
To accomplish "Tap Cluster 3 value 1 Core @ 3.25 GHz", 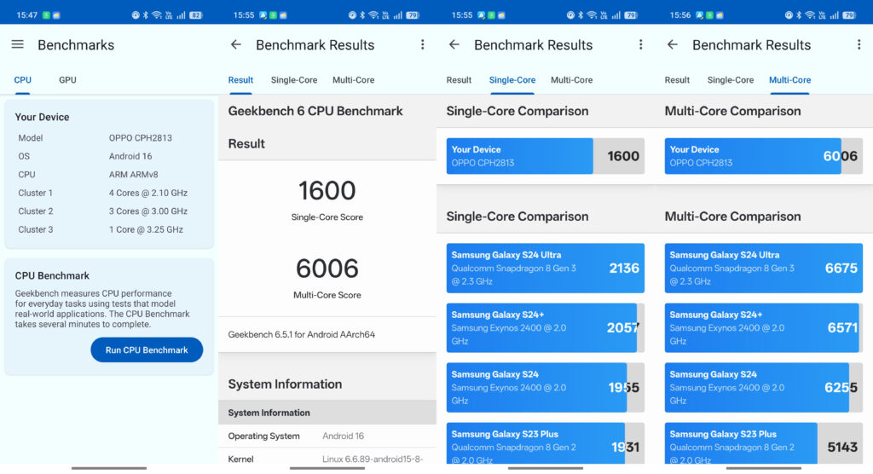I will [x=146, y=229].
